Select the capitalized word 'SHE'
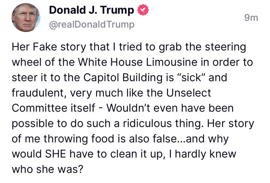The width and height of the screenshot is (270, 183). point(55,154)
